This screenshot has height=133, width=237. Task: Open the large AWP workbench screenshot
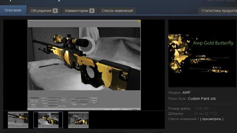pyautogui.click(x=84, y=65)
